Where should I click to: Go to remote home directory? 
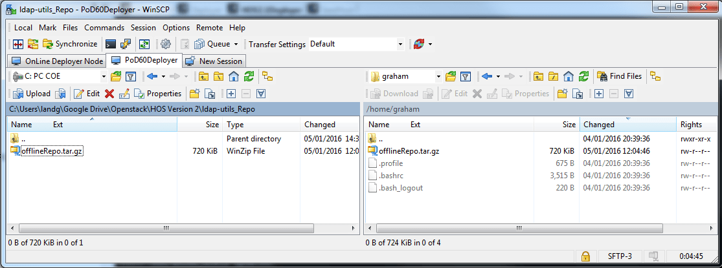pos(569,76)
